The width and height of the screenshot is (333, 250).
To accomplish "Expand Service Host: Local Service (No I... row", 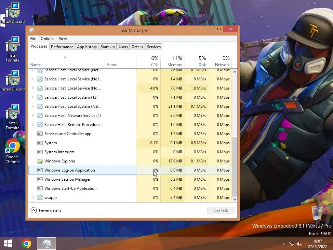I will click(33, 79).
